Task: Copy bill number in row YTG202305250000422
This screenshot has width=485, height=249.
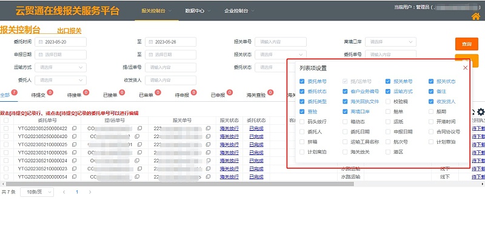Action: click(140, 128)
